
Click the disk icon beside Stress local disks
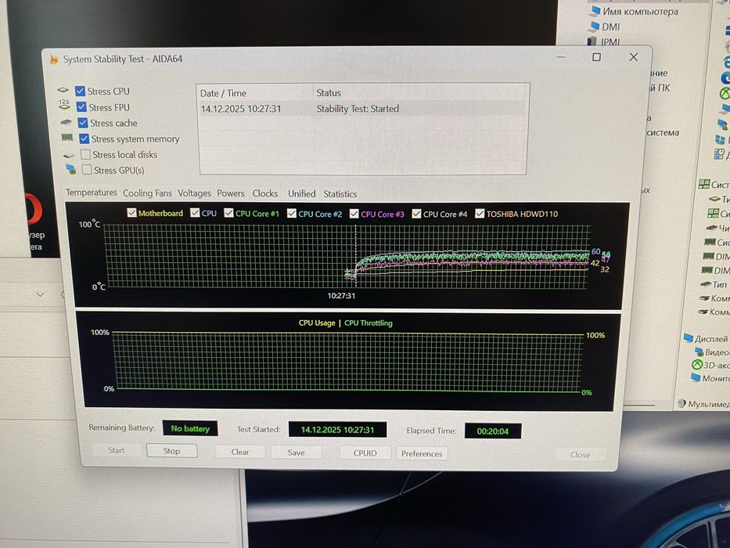point(69,155)
